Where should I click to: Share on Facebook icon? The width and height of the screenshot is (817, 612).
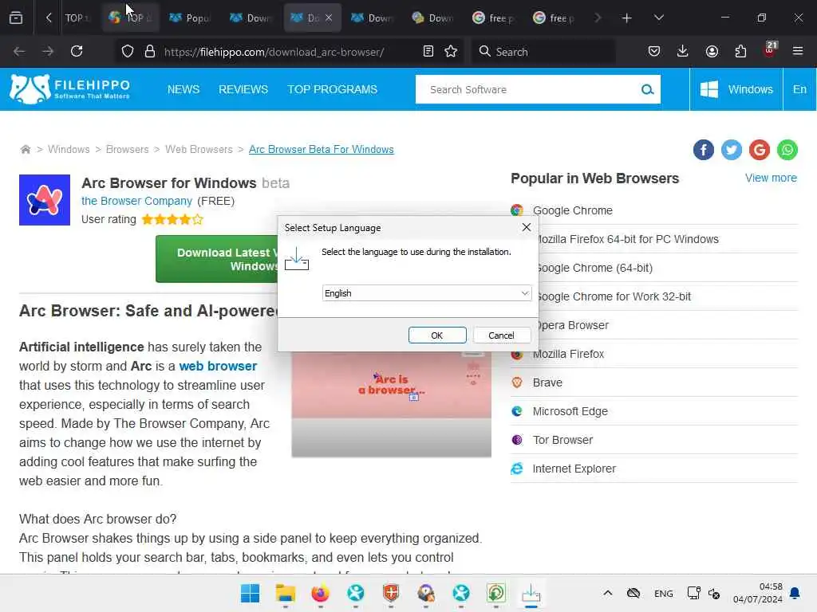704,150
